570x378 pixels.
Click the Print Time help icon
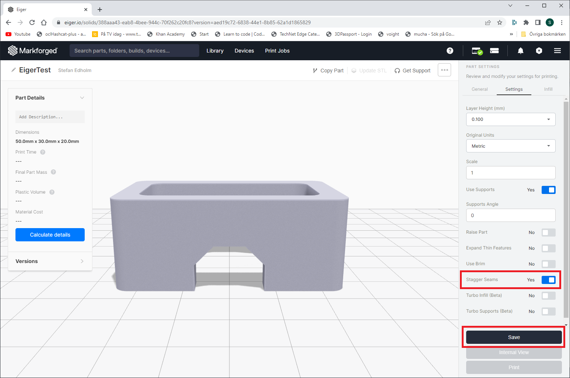tap(43, 152)
